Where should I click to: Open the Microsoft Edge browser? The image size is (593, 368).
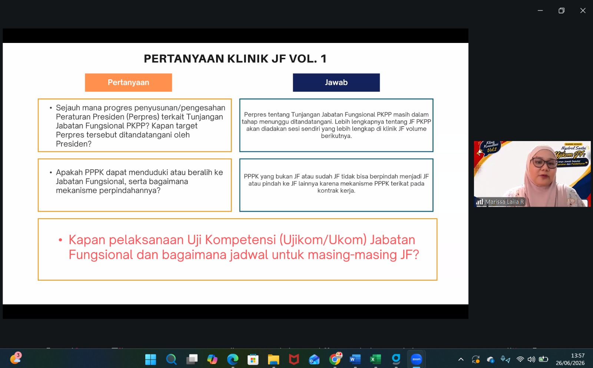[x=233, y=359]
